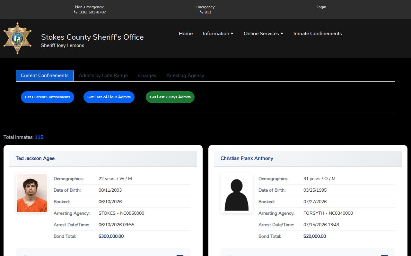Expand the Online Services dropdown menu

point(264,34)
